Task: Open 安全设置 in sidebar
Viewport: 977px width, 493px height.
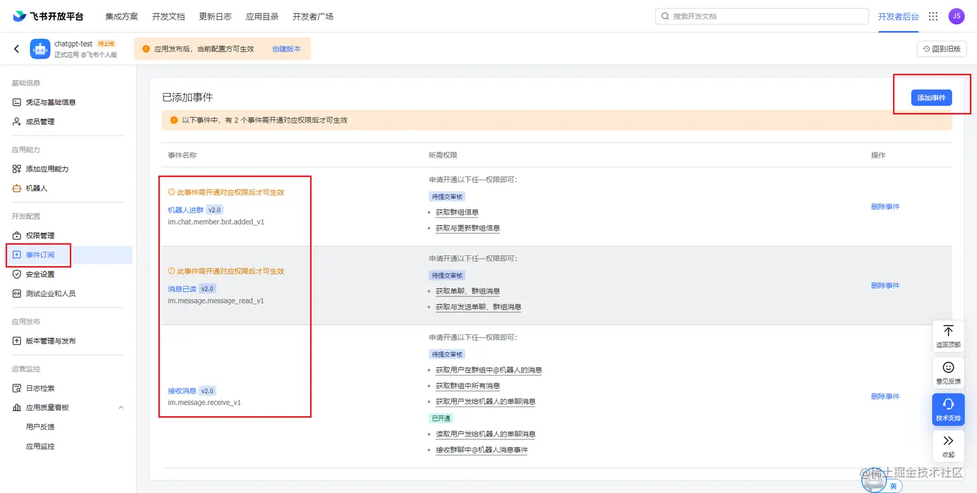Action: pos(40,274)
